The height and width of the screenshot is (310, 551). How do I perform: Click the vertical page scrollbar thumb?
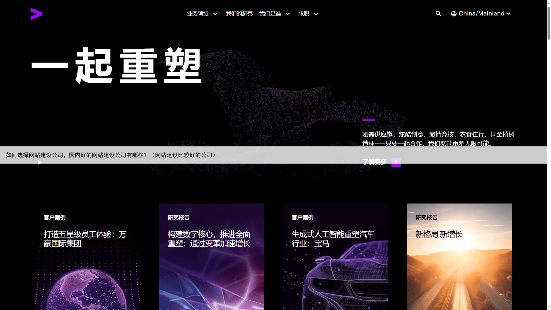click(x=549, y=23)
